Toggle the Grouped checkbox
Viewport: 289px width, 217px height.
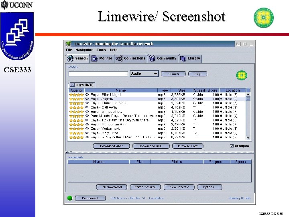click(x=232, y=146)
